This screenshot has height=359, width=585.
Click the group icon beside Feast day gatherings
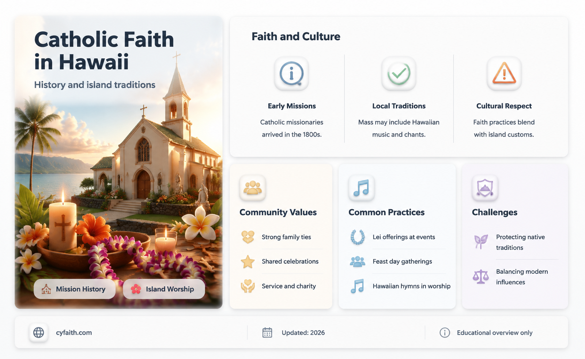coord(358,261)
